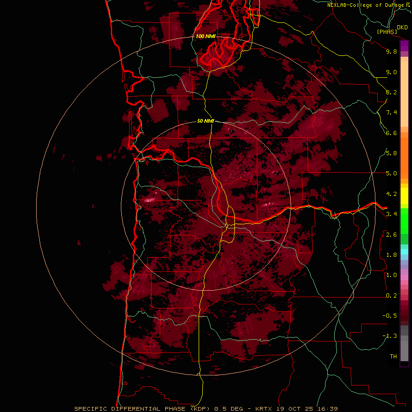Click the DKD unit label above the legend
The width and height of the screenshot is (412, 412).
[402, 27]
